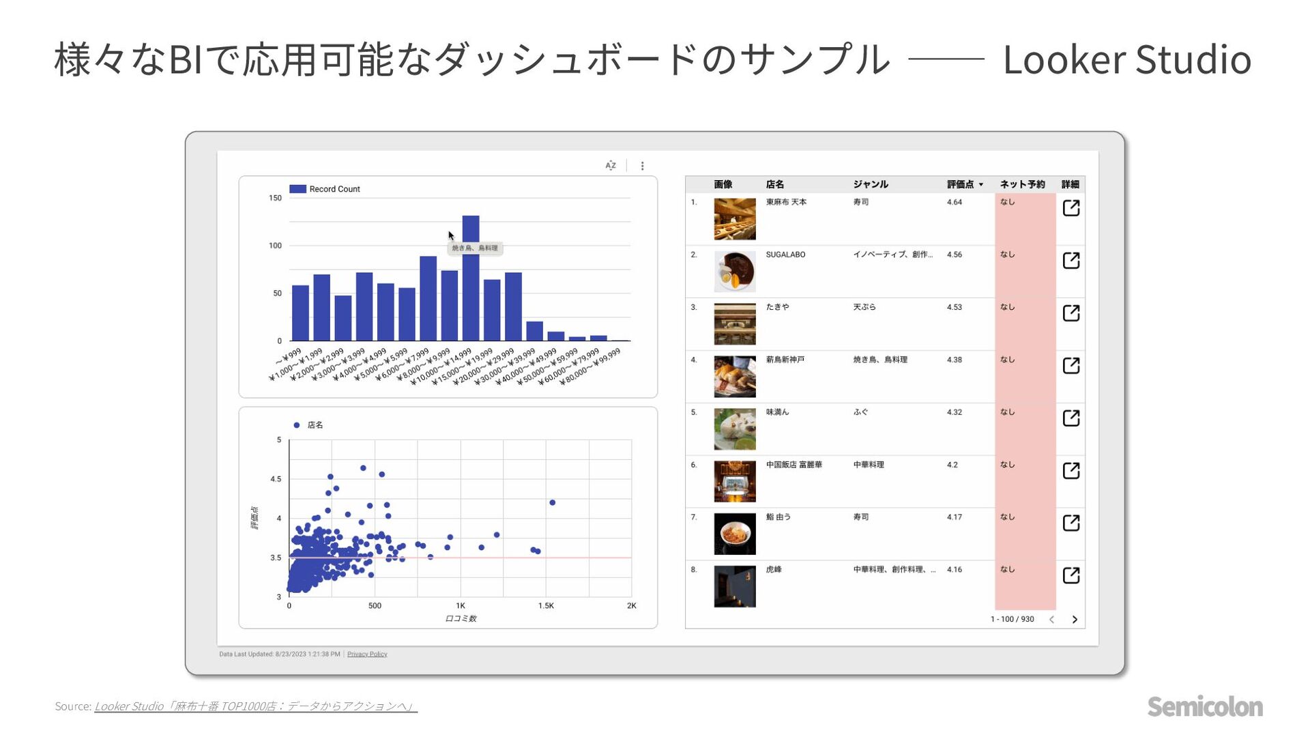Go to previous page of table

[1051, 620]
